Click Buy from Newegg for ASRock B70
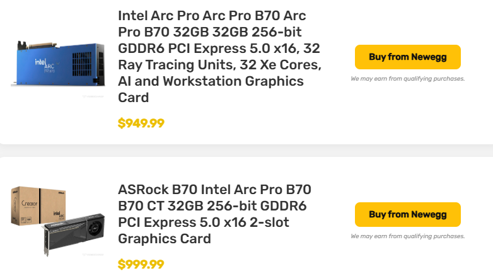 click(407, 214)
